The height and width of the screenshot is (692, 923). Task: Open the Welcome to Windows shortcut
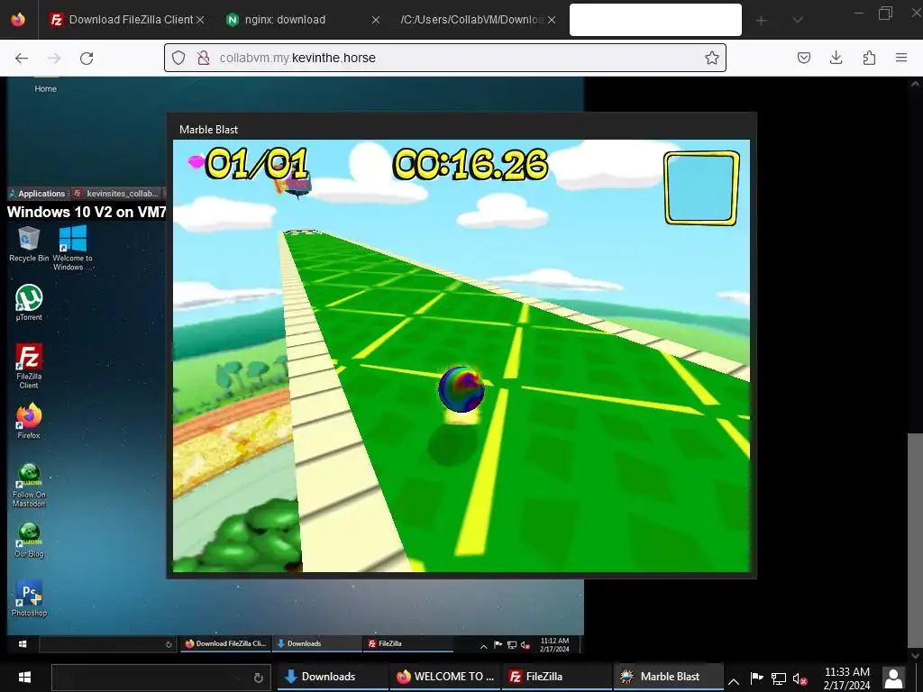[72, 247]
